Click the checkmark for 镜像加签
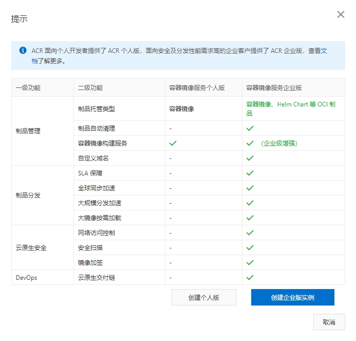356x341 pixels. 250,262
